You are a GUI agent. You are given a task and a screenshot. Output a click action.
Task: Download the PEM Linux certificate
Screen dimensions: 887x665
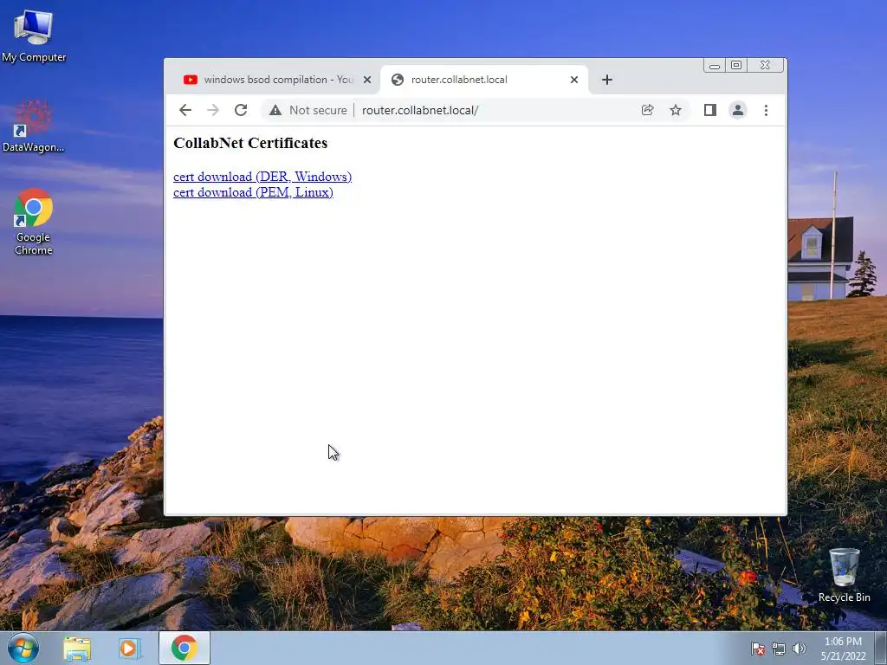tap(254, 192)
